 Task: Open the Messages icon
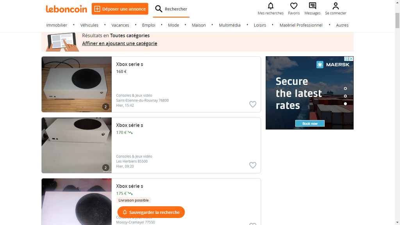click(312, 6)
